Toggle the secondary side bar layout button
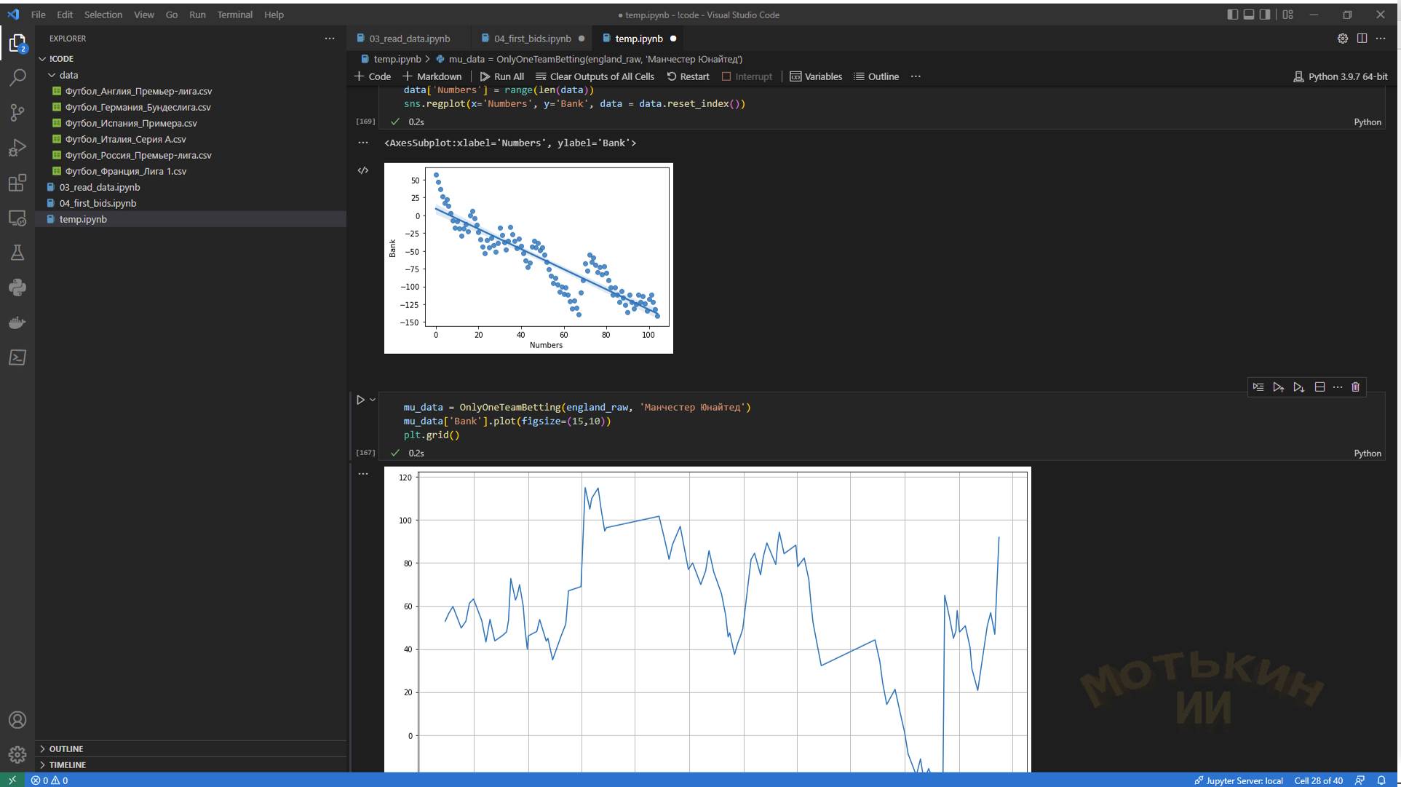 click(1266, 15)
